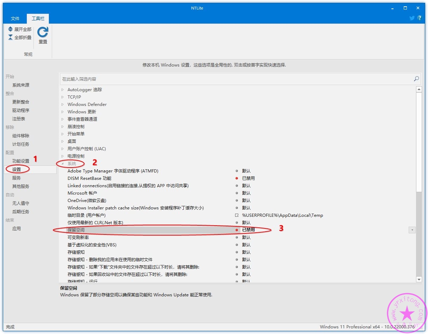The height and width of the screenshot is (334, 428).
Task: Select the 工具栏 ribbon tab
Action: [x=38, y=19]
